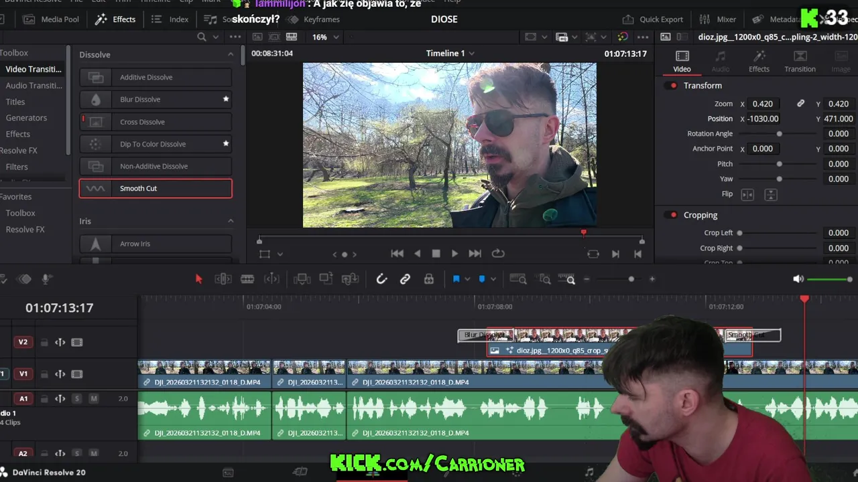The height and width of the screenshot is (482, 858).
Task: Open the Index panel
Action: click(x=170, y=19)
